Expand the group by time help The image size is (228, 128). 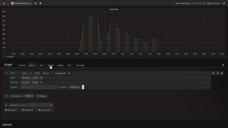(45, 110)
